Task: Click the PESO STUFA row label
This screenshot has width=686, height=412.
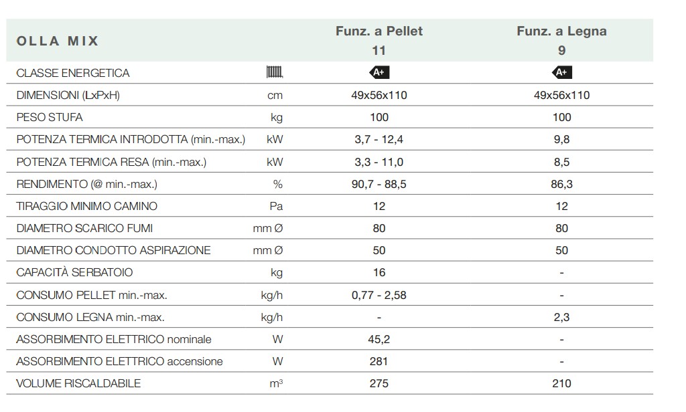Action: click(50, 117)
